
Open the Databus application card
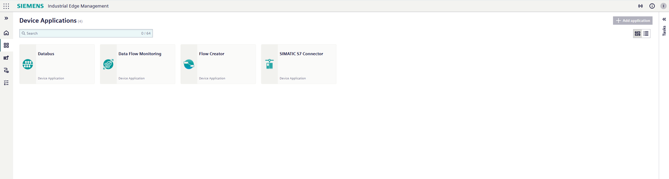point(57,64)
